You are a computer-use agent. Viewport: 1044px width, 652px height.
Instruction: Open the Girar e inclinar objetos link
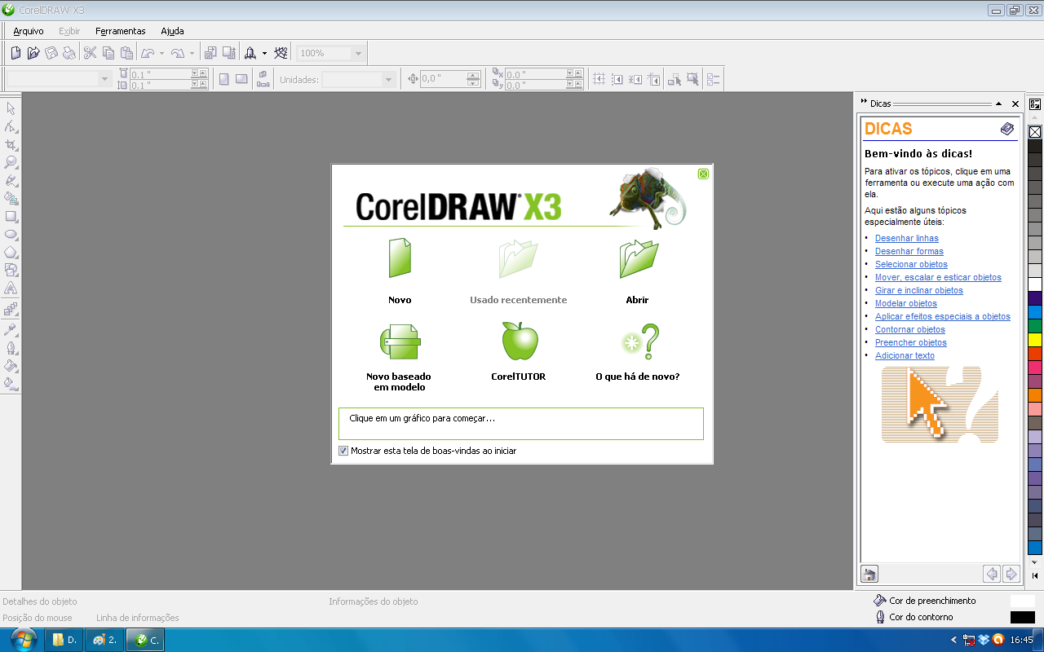point(919,290)
